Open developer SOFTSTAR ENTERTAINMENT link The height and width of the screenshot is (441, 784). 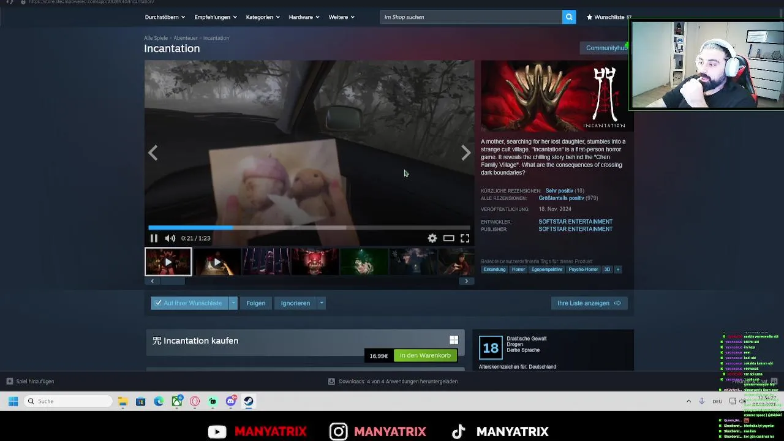tap(576, 222)
